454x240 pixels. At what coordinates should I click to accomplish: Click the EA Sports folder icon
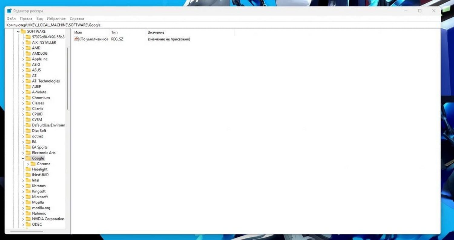pos(28,147)
